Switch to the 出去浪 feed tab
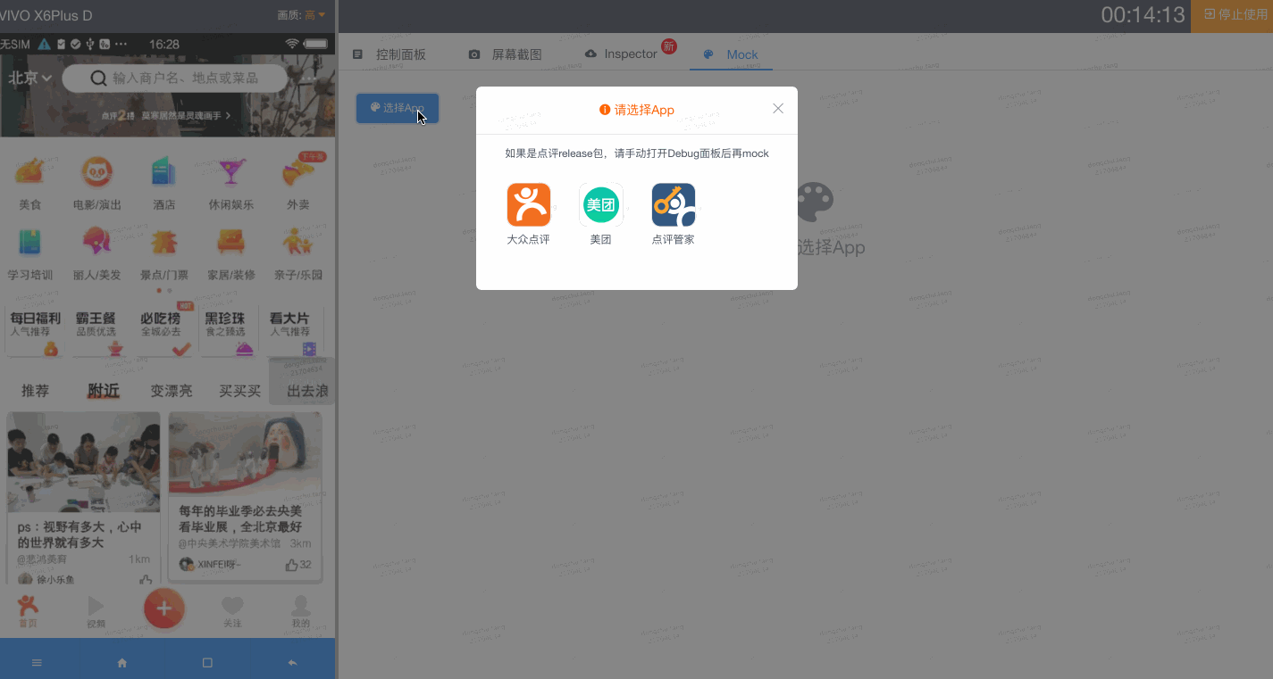 coord(307,391)
